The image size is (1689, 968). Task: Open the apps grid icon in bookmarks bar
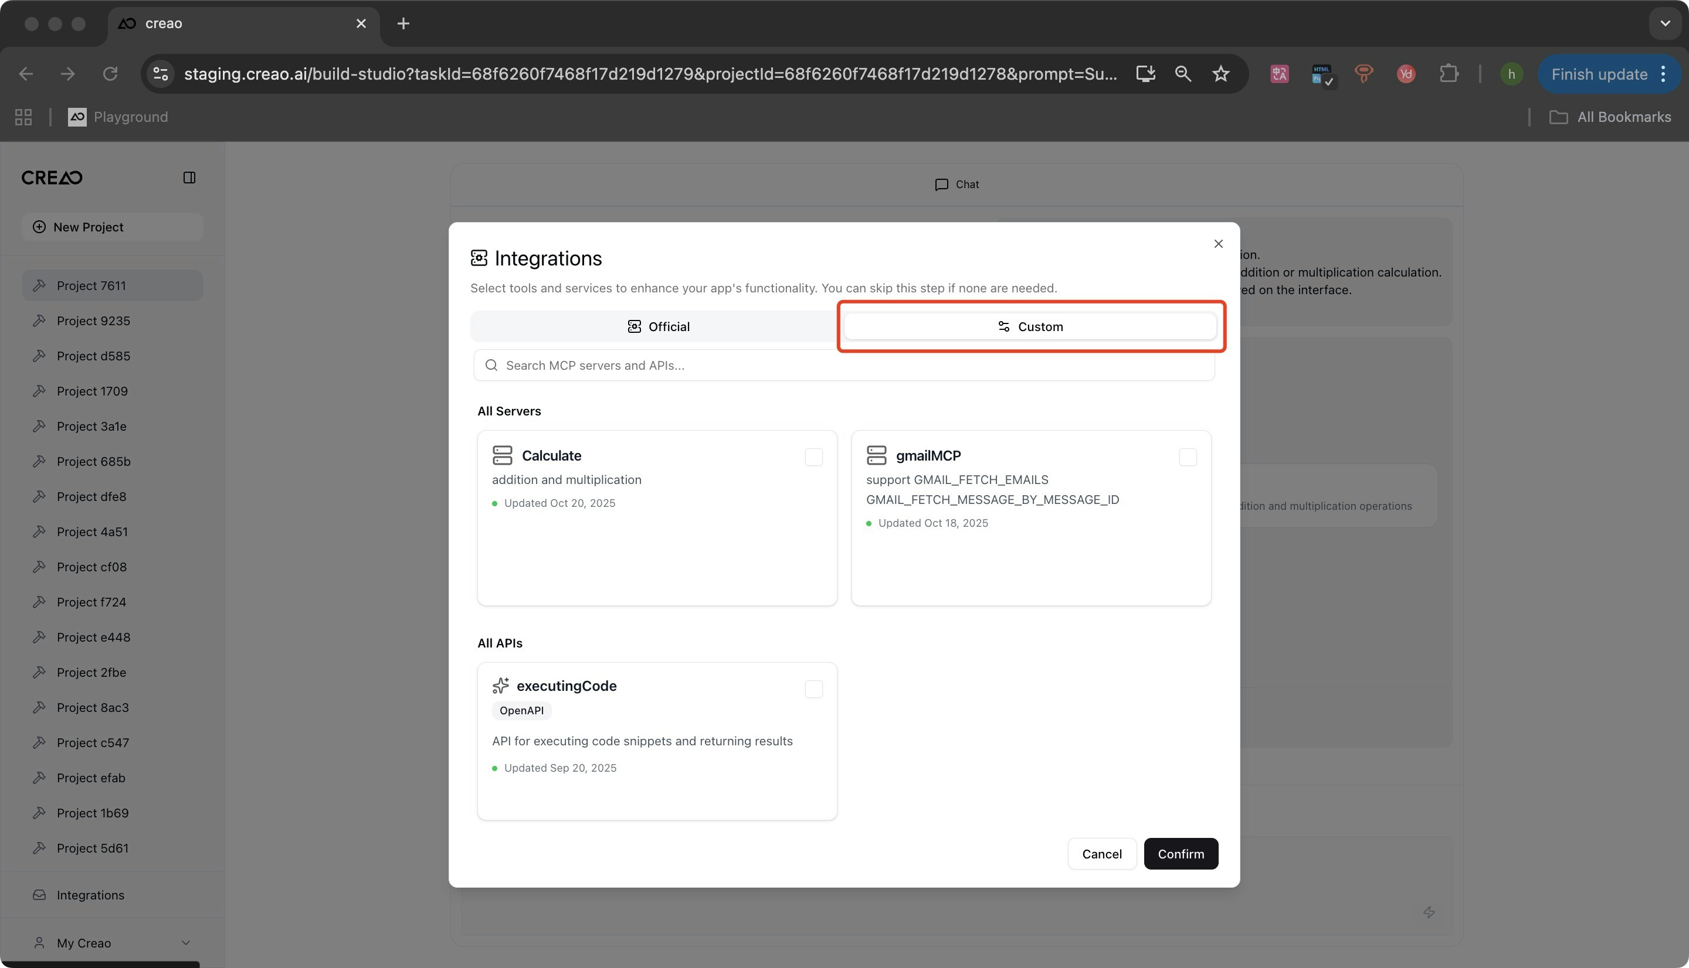(23, 117)
